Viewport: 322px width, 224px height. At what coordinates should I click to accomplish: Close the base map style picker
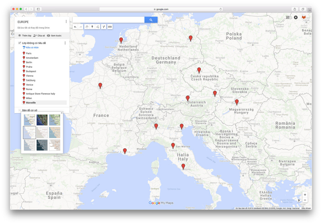point(62,113)
